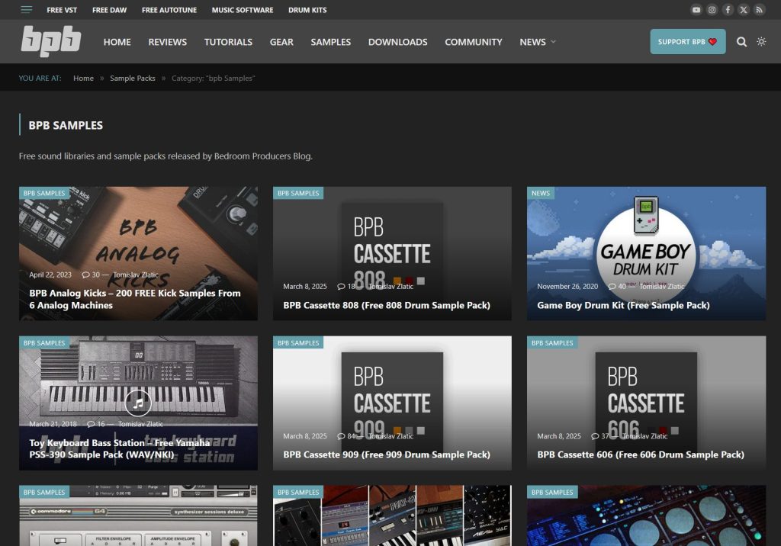Open Reviews in main navigation
This screenshot has width=781, height=546.
(x=167, y=42)
